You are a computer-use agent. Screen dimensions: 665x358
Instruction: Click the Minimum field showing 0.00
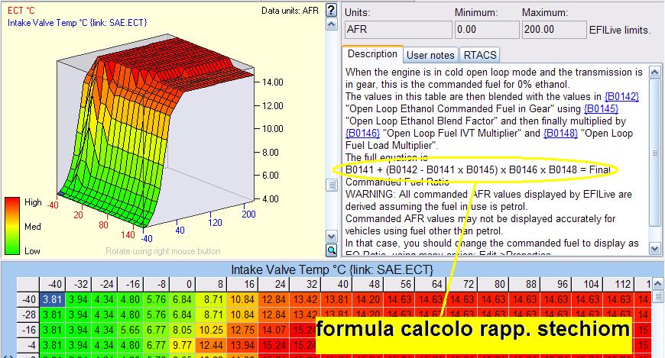pos(487,30)
